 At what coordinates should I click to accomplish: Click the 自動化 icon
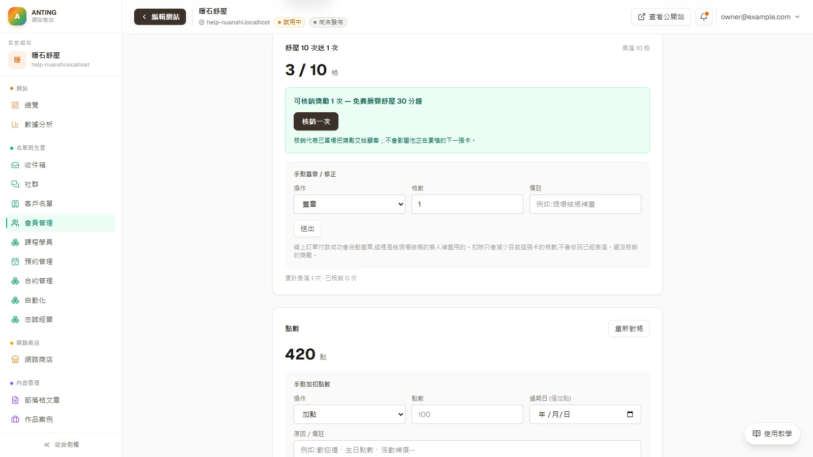coord(15,300)
